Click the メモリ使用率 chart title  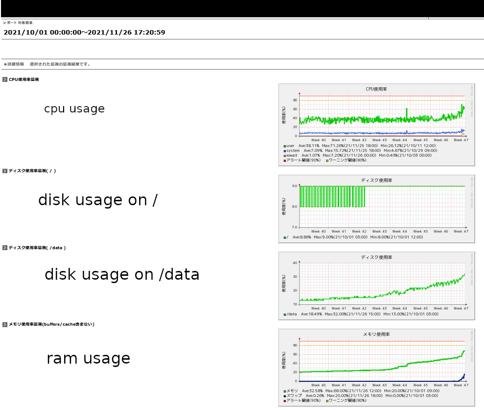point(376,334)
